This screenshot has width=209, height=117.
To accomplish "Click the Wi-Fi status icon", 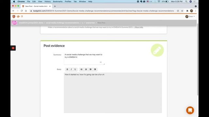I will [x=159, y=1].
